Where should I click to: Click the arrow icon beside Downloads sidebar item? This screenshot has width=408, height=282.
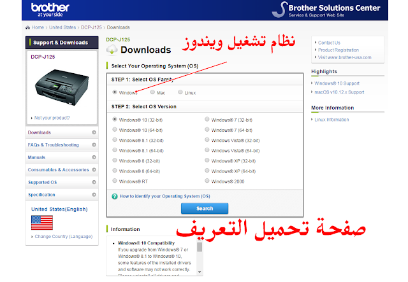(x=94, y=132)
